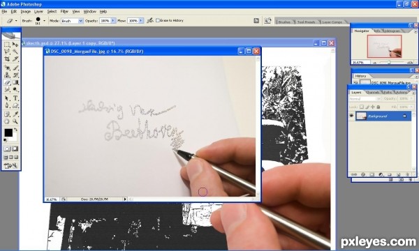Choose Standard Screen Mode
Viewport: 419px width, 251px height.
tap(6, 158)
